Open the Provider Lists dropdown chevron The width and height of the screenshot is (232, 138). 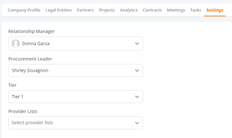coord(137,123)
